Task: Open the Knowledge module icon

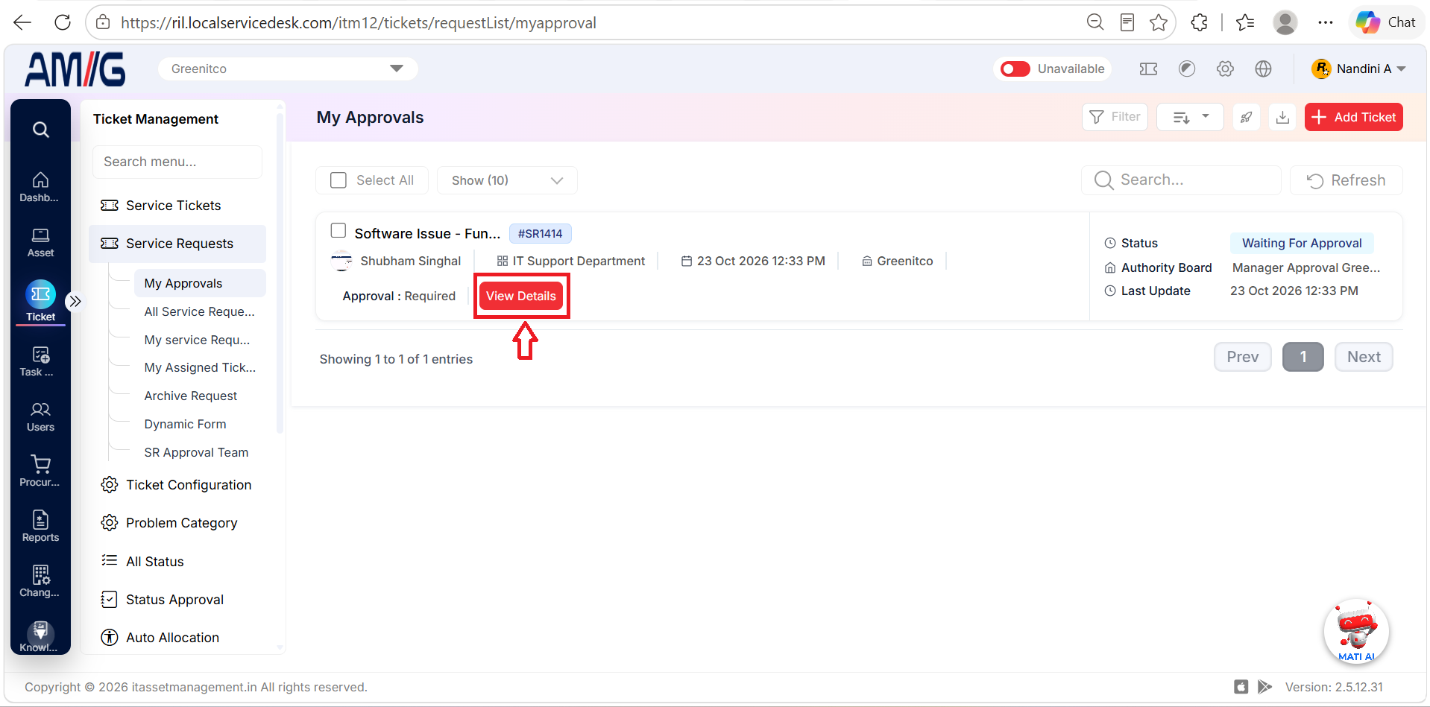Action: (40, 637)
